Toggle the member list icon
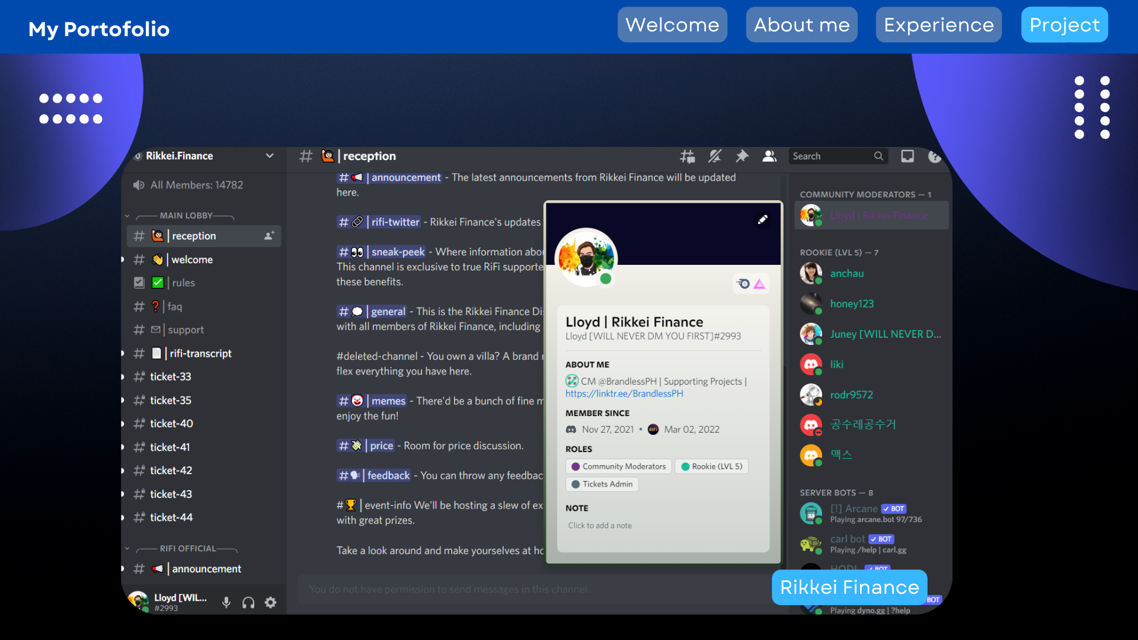This screenshot has width=1138, height=640. click(x=769, y=156)
